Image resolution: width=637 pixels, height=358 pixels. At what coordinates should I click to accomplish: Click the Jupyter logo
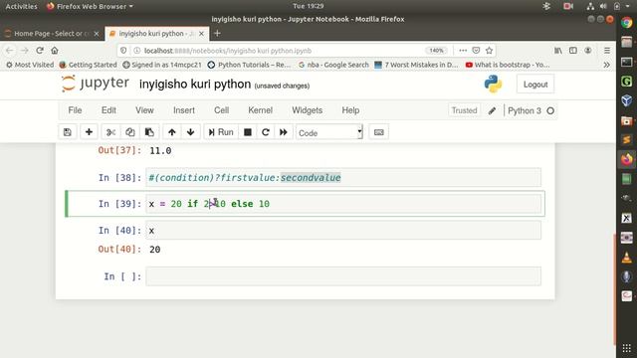pos(96,84)
